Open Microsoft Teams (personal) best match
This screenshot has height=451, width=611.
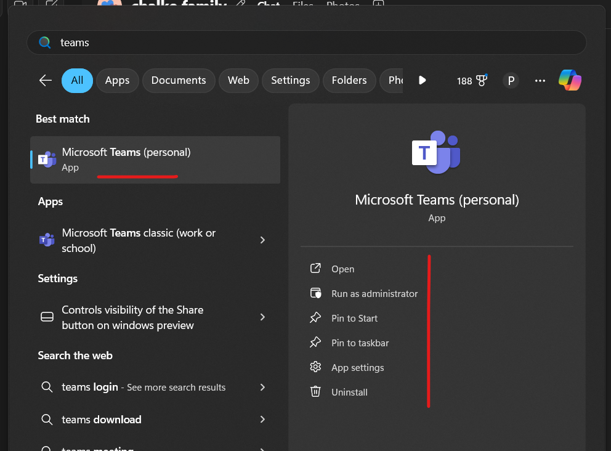[x=155, y=160]
